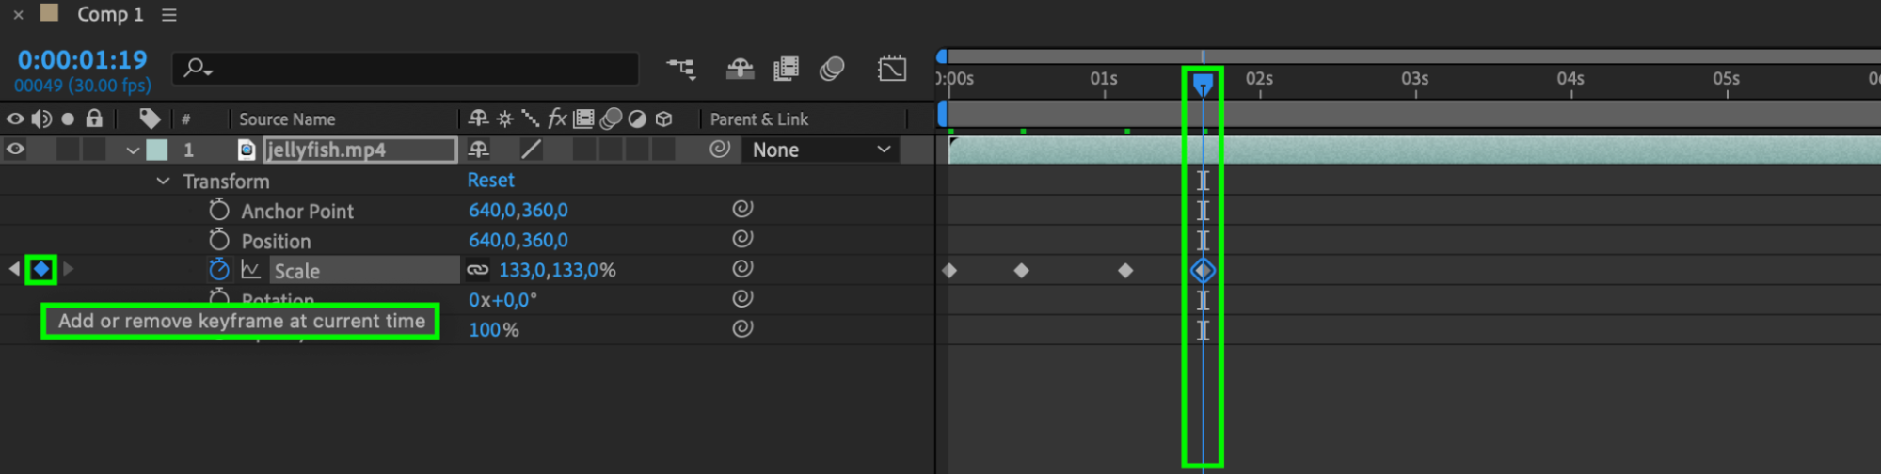
Task: Toggle keyframe diamond at current time
Action: tap(41, 270)
